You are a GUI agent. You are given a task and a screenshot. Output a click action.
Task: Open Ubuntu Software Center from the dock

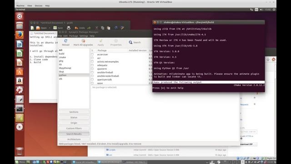pyautogui.click(x=20, y=72)
